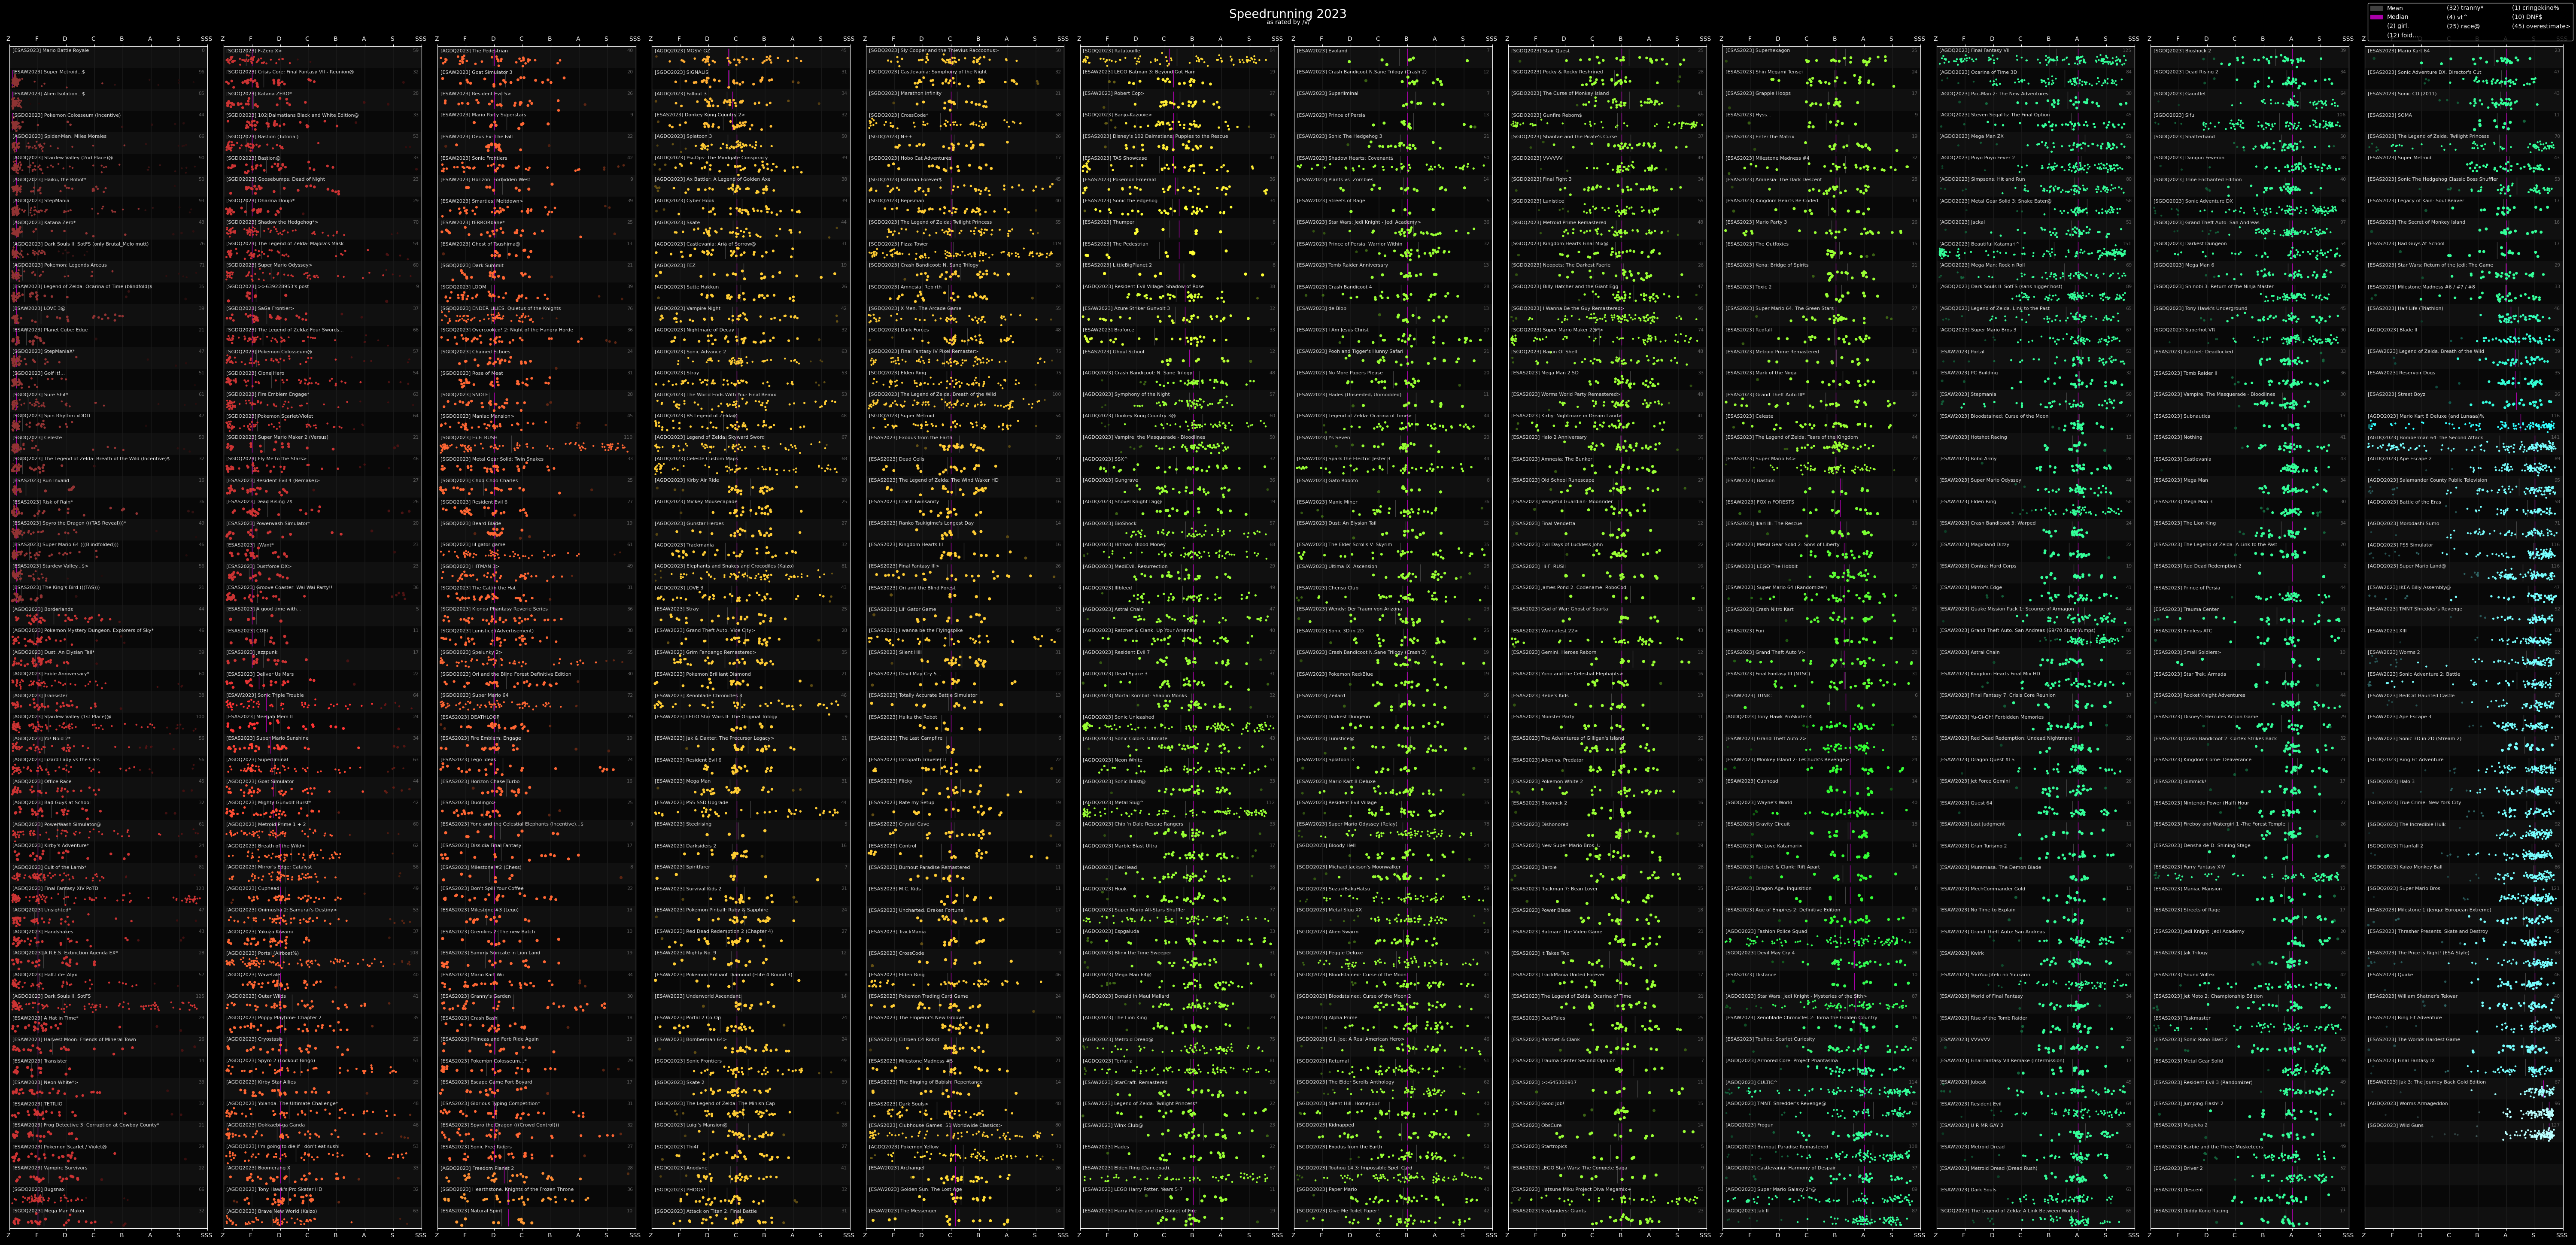The image size is (2576, 1245).
Task: Select '[SGDQ2023] Marathon Infinity' label
Action: [x=905, y=93]
